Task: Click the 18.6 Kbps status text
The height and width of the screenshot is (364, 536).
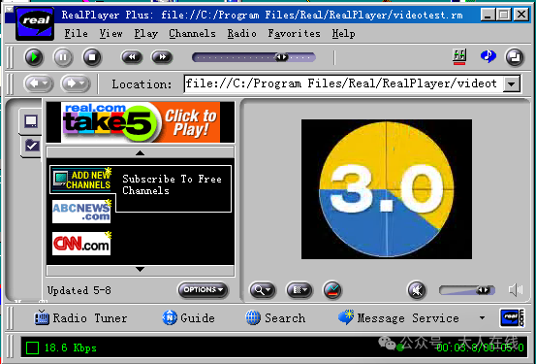Action: tap(71, 348)
